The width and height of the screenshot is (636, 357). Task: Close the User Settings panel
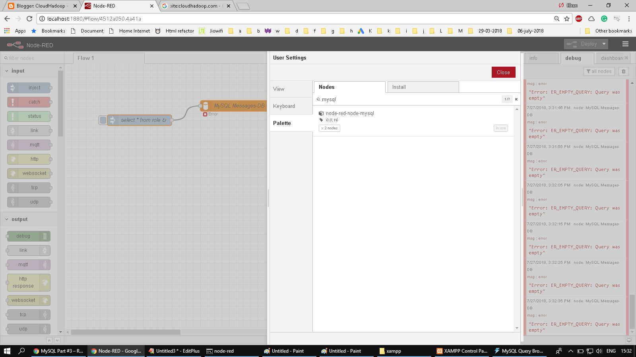point(503,72)
